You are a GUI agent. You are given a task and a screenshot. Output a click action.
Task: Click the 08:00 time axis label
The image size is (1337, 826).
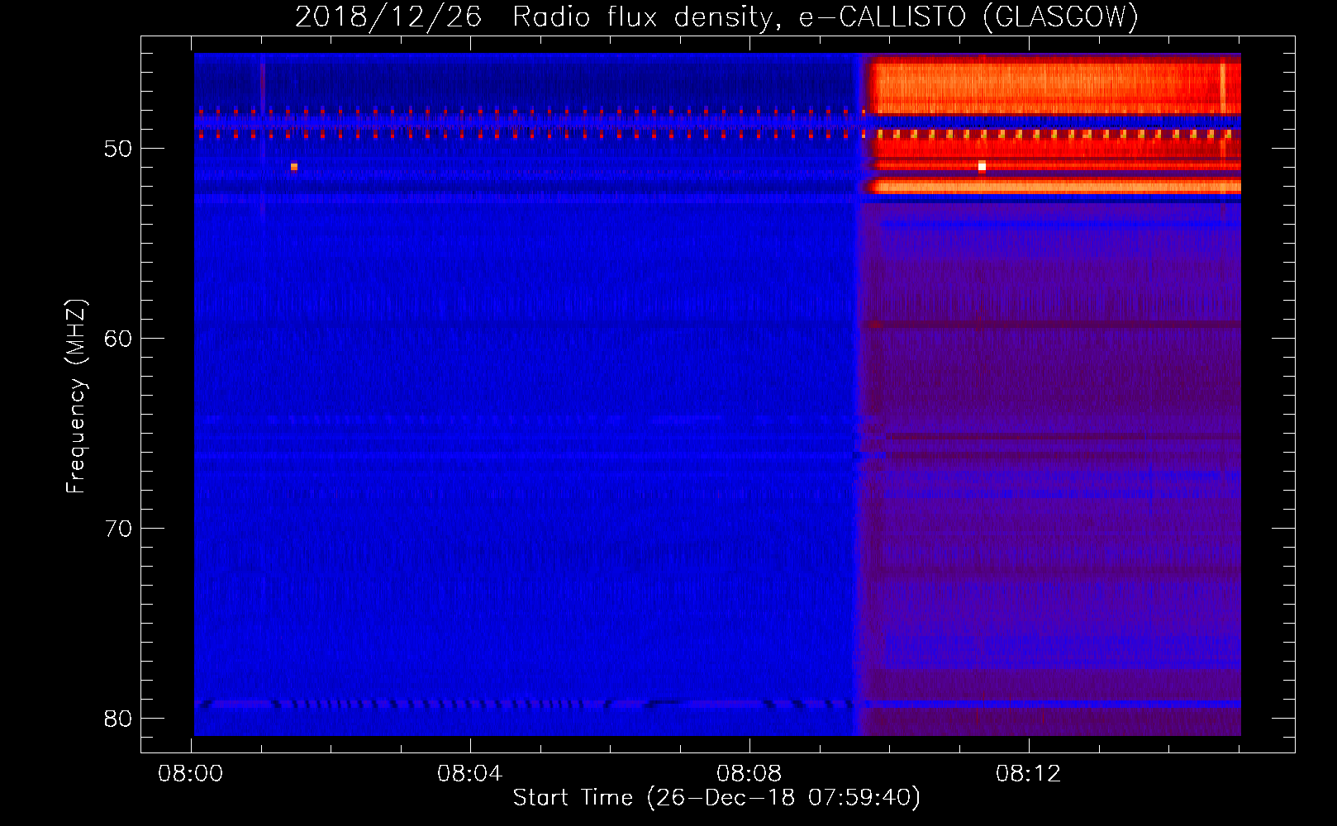coord(191,774)
